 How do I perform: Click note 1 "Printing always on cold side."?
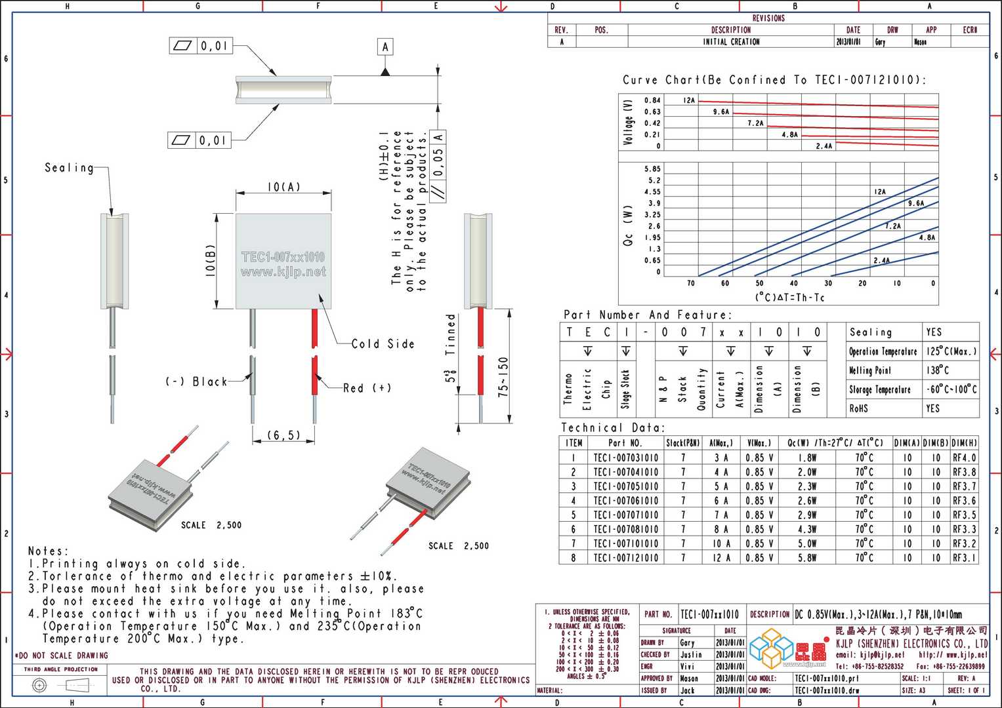(x=136, y=564)
